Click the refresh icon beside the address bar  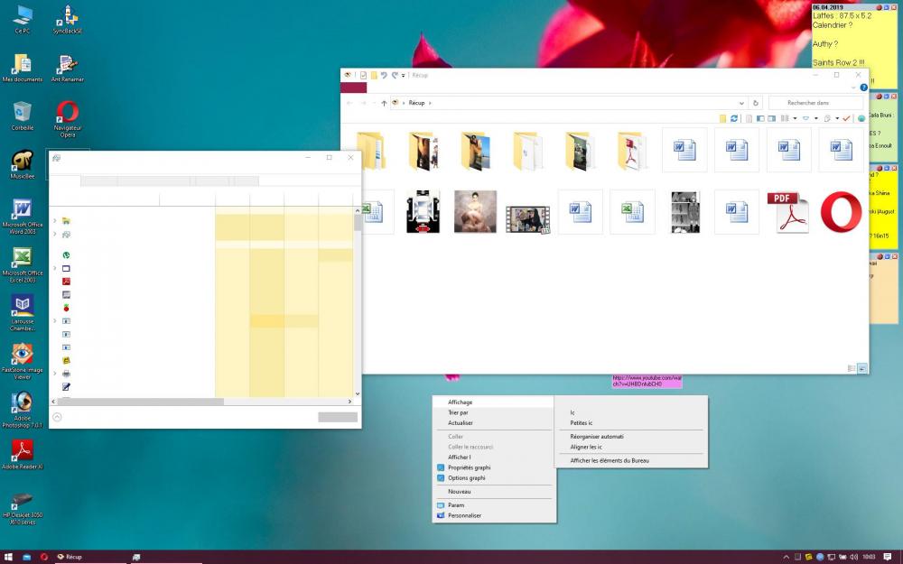(756, 103)
